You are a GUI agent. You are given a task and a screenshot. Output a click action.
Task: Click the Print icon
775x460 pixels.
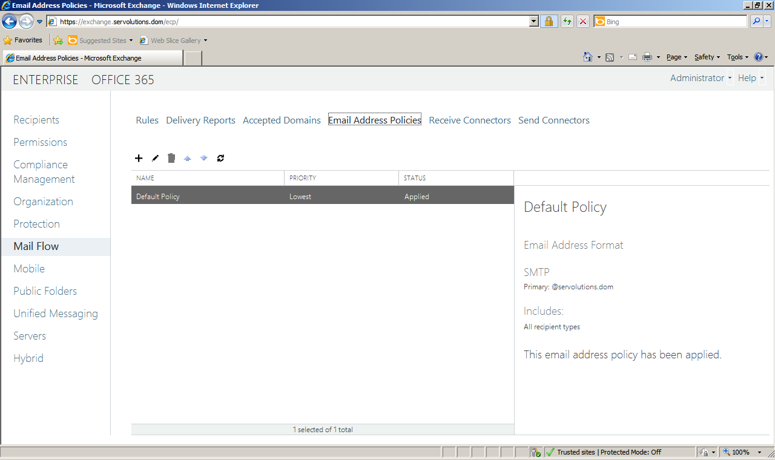tap(647, 57)
